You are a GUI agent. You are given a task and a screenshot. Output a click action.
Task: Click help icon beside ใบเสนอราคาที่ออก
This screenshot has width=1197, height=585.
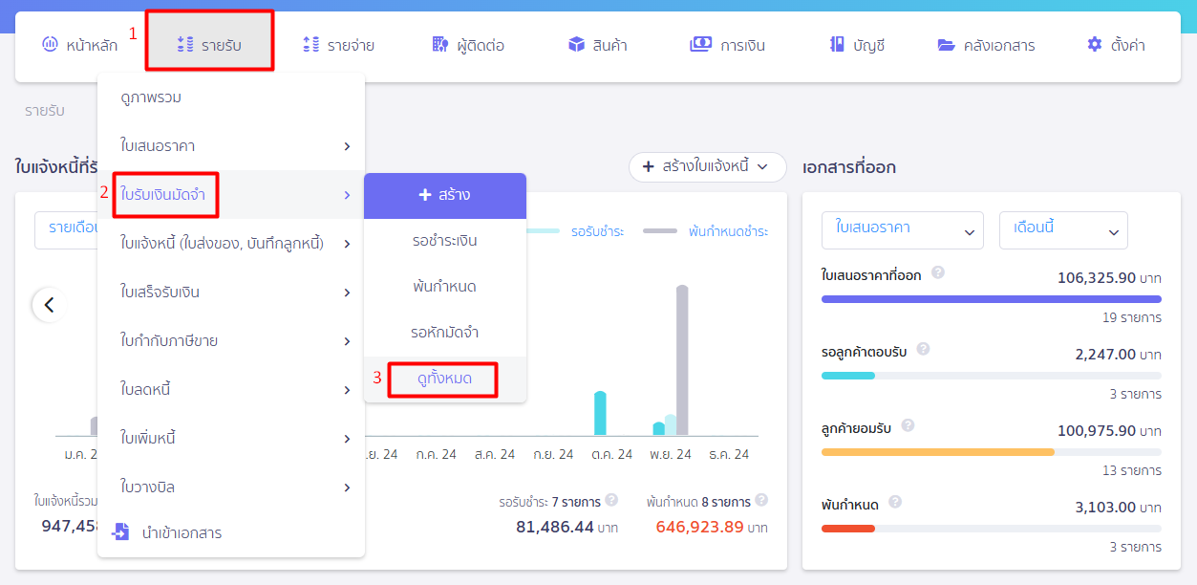coord(938,272)
